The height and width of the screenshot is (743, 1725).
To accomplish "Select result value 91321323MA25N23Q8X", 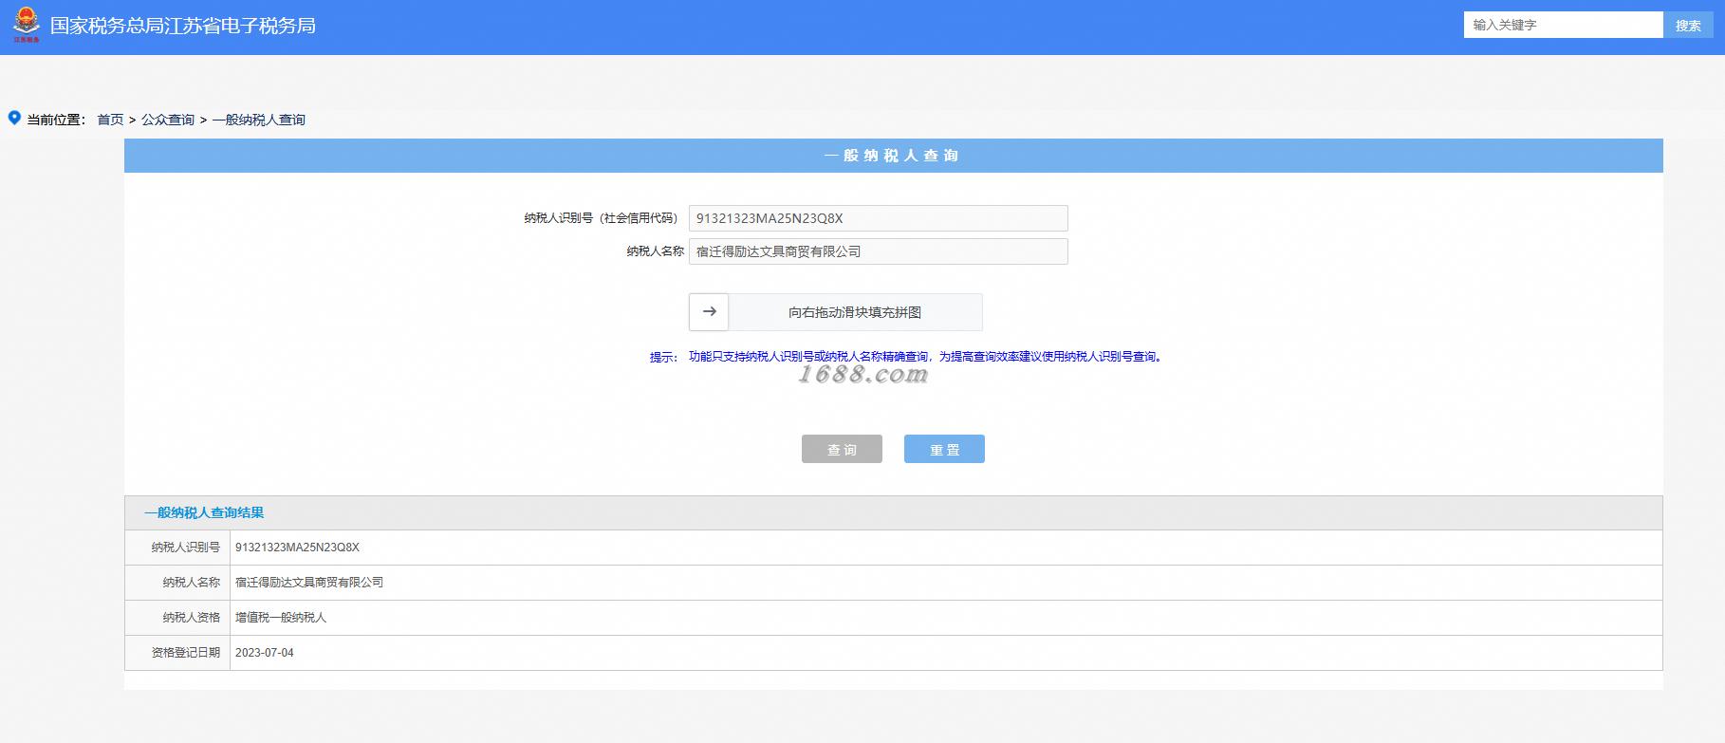I will tap(297, 548).
